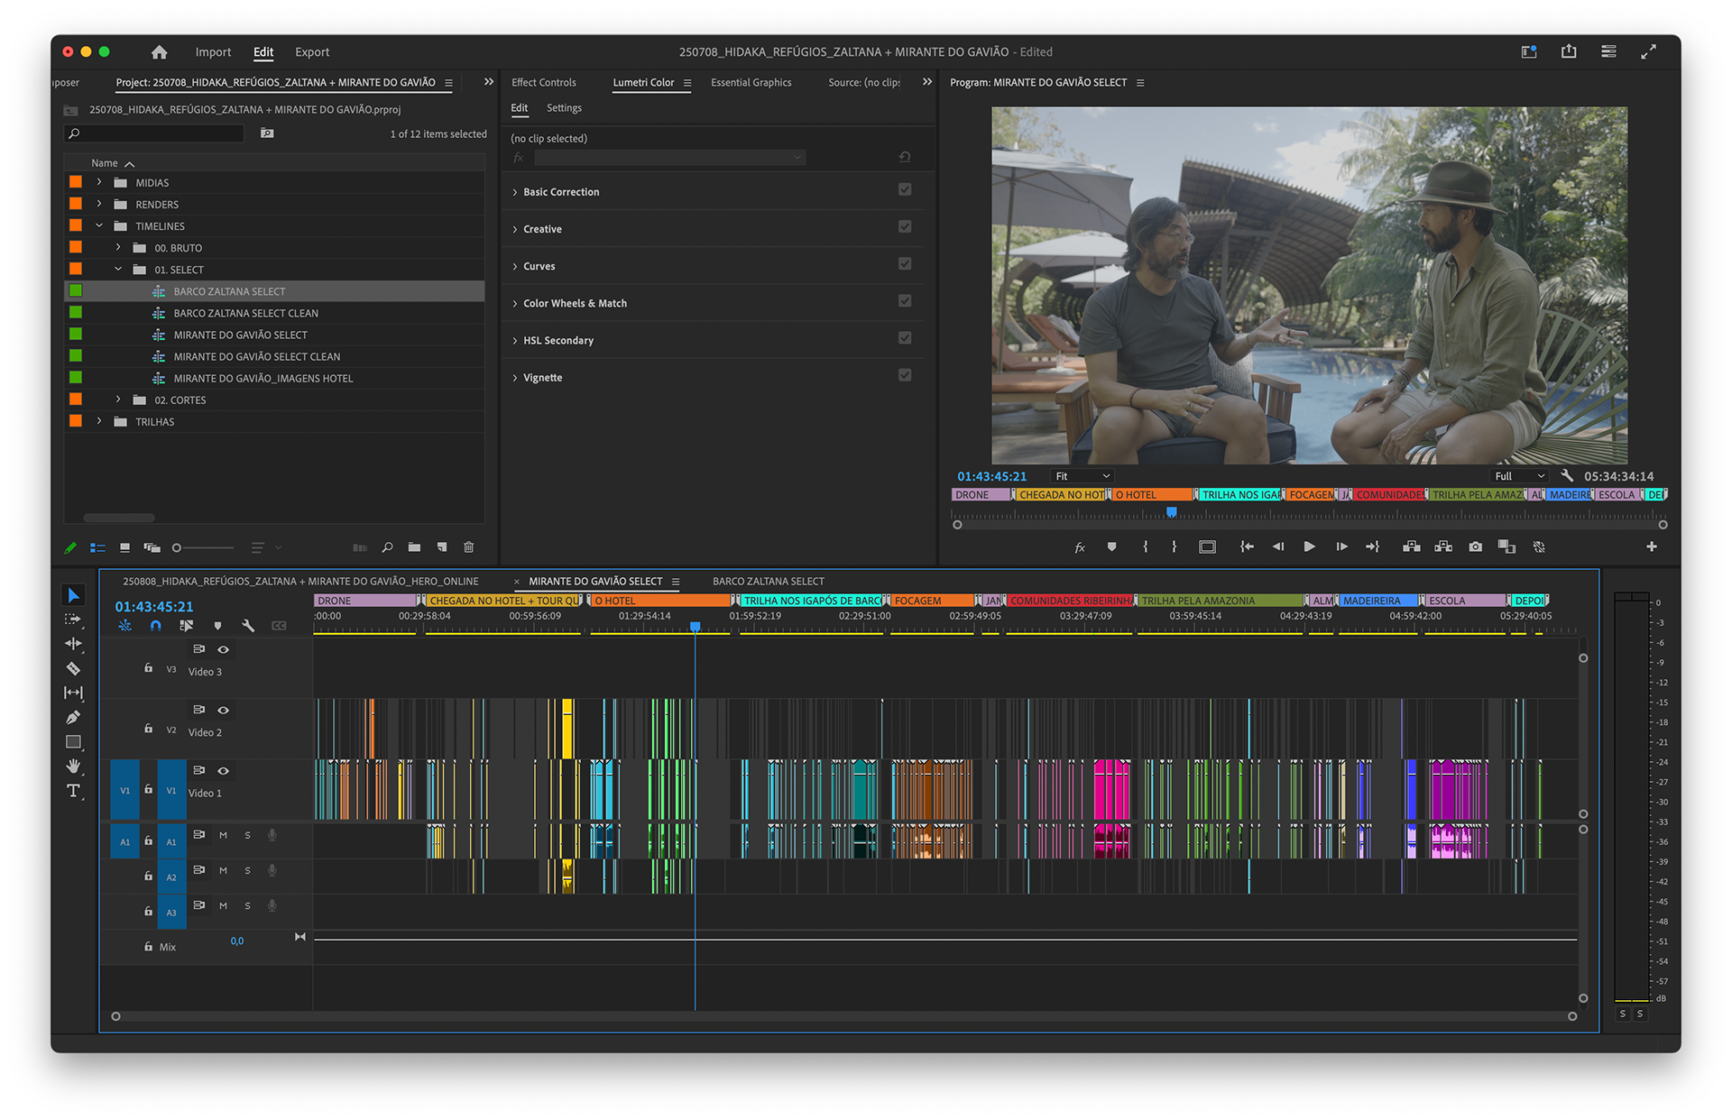
Task: Expand the 02. CORTES bin
Action: tap(118, 399)
